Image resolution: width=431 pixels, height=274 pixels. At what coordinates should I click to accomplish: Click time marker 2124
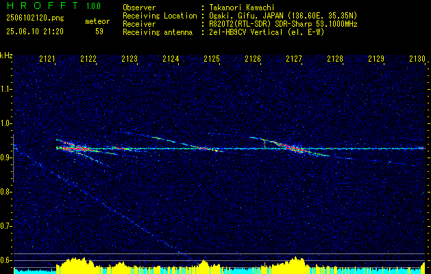[171, 59]
